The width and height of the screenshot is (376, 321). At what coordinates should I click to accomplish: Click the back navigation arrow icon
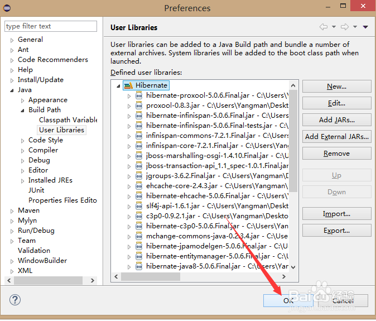(323, 27)
